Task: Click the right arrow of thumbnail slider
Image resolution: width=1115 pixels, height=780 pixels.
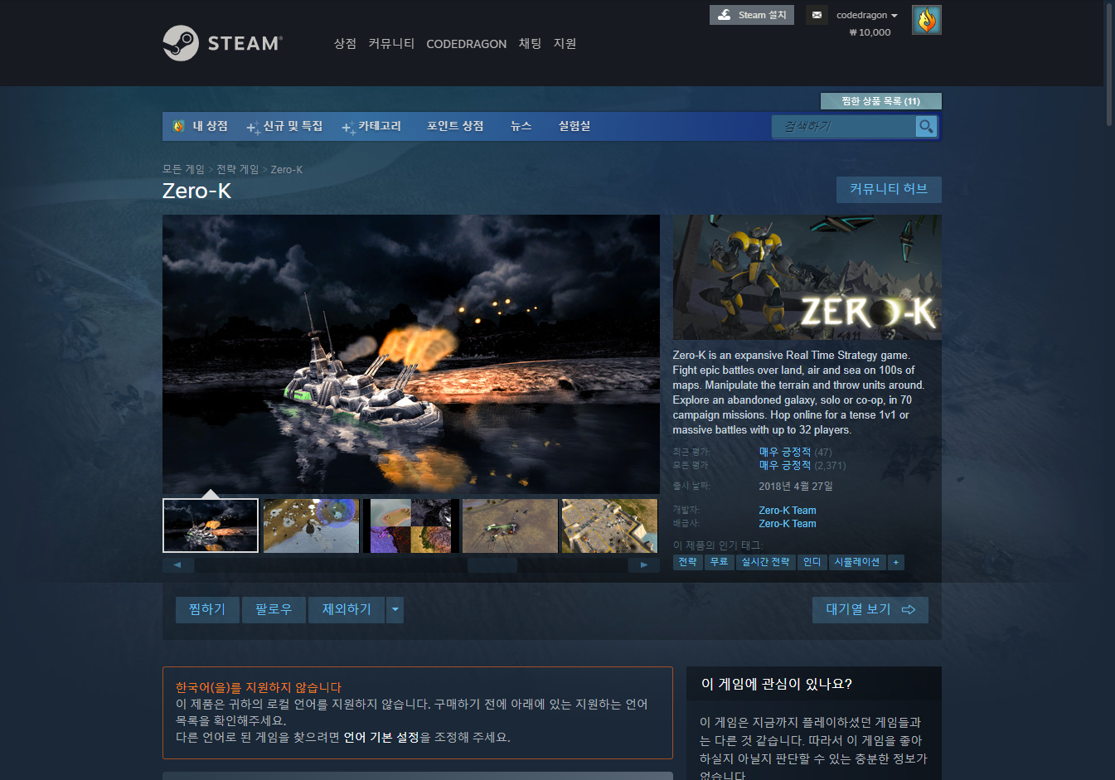Action: coord(644,564)
